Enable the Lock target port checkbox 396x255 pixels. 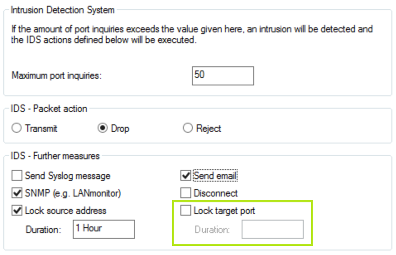186,211
